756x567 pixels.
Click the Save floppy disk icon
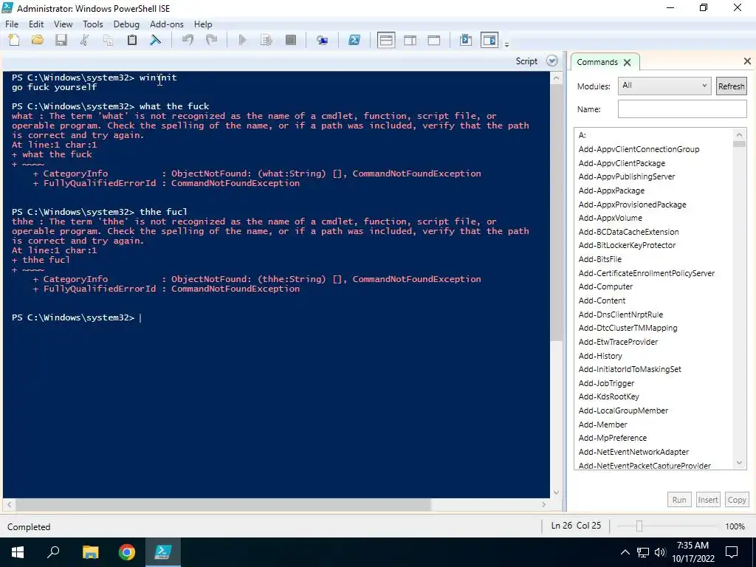coord(61,40)
